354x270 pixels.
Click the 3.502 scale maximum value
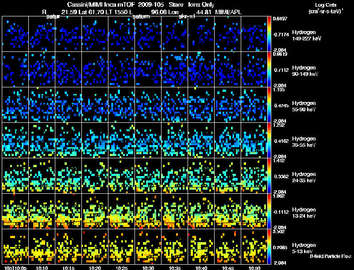coord(279,231)
